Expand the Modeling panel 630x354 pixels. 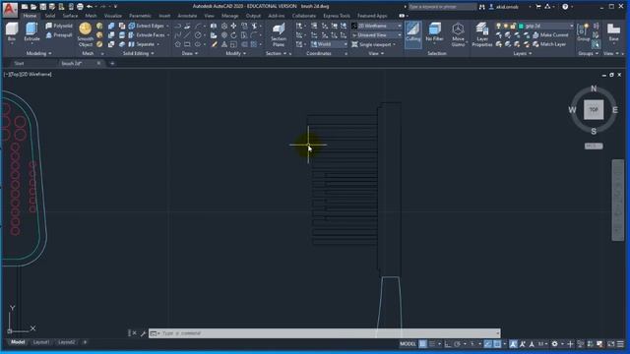(x=38, y=53)
